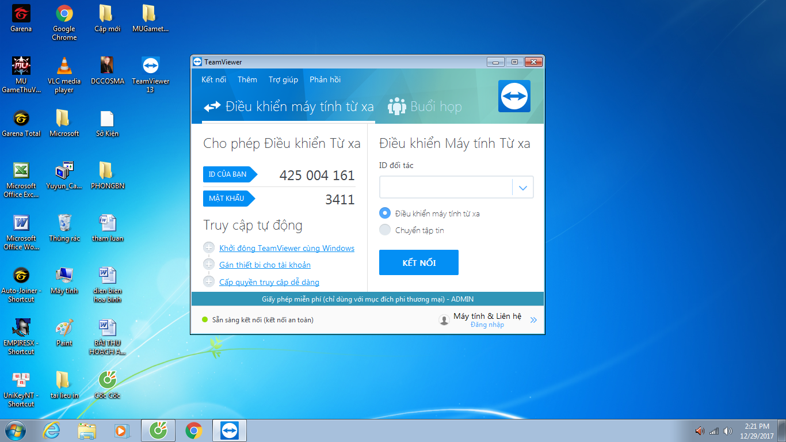Click plus icon beside Cấp quyền truy cập
Screen dimensions: 786x442
[209, 281]
